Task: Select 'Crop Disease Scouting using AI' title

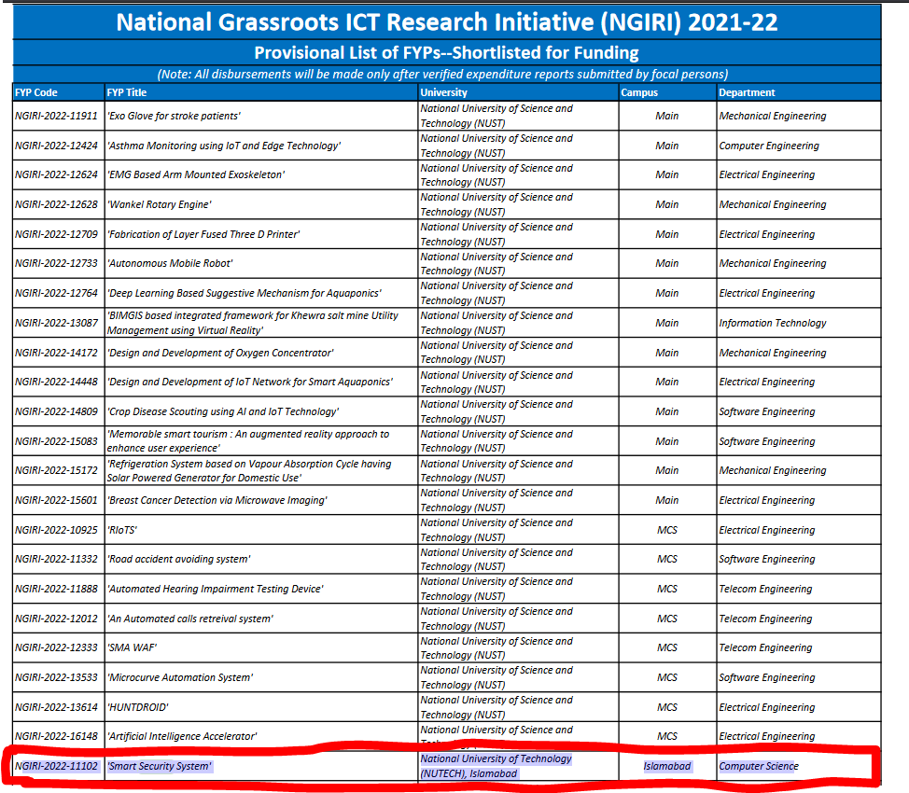Action: 223,411
